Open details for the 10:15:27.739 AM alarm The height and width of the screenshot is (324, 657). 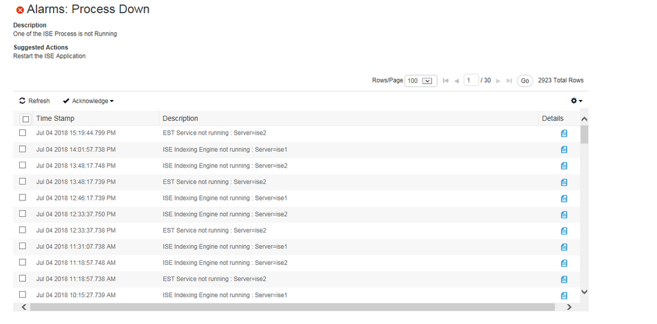[564, 296]
